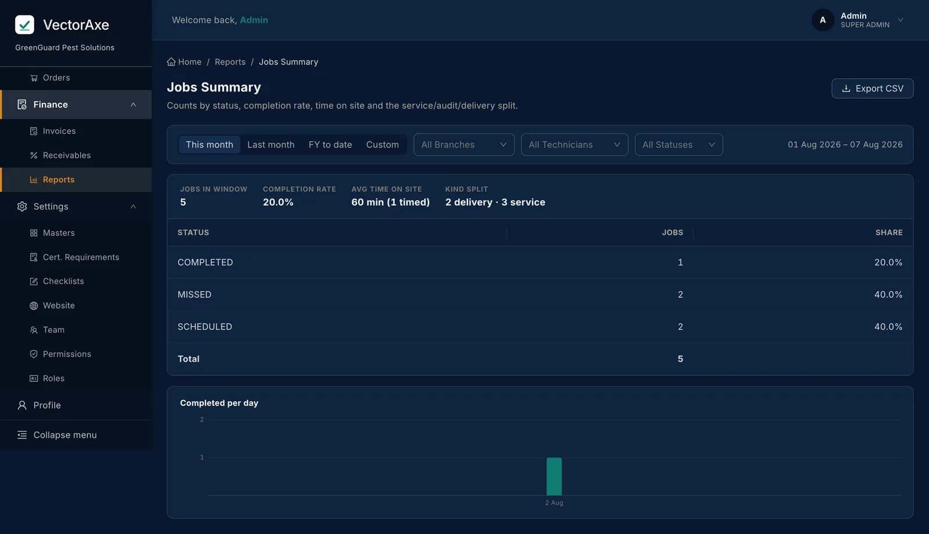Select the FY to date tab
The height and width of the screenshot is (534, 929).
click(x=330, y=144)
